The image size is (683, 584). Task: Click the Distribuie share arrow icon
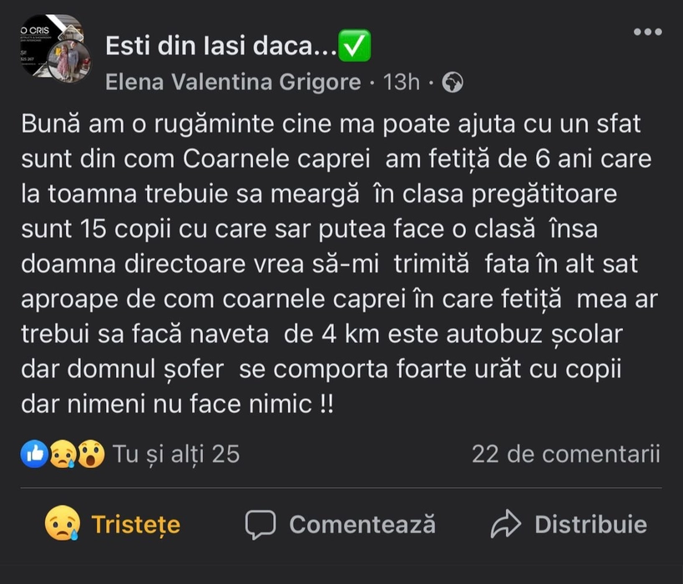click(506, 524)
